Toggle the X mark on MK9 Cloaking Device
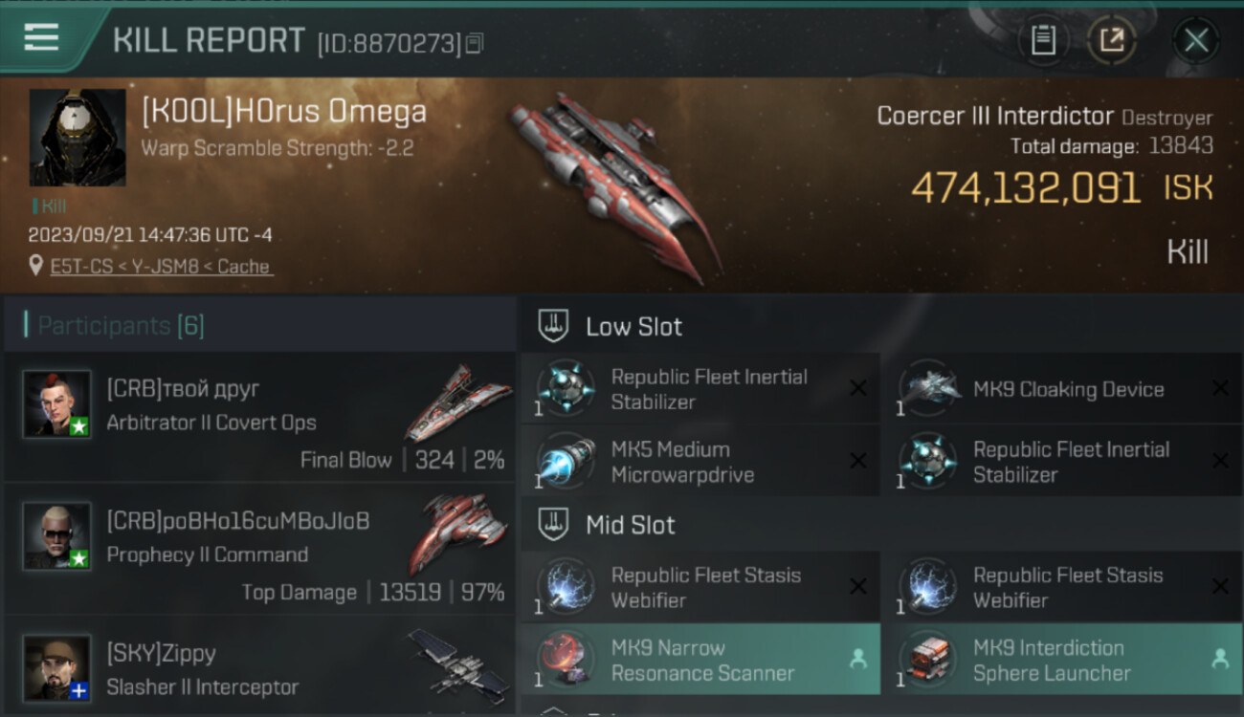 1220,388
